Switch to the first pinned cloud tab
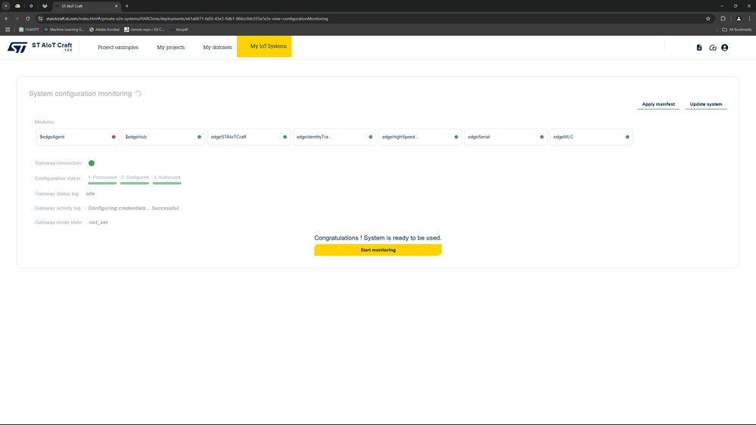The height and width of the screenshot is (425, 756). 18,6
